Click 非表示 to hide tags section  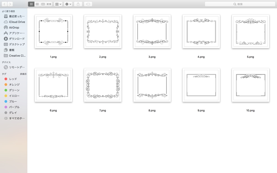[x=23, y=74]
